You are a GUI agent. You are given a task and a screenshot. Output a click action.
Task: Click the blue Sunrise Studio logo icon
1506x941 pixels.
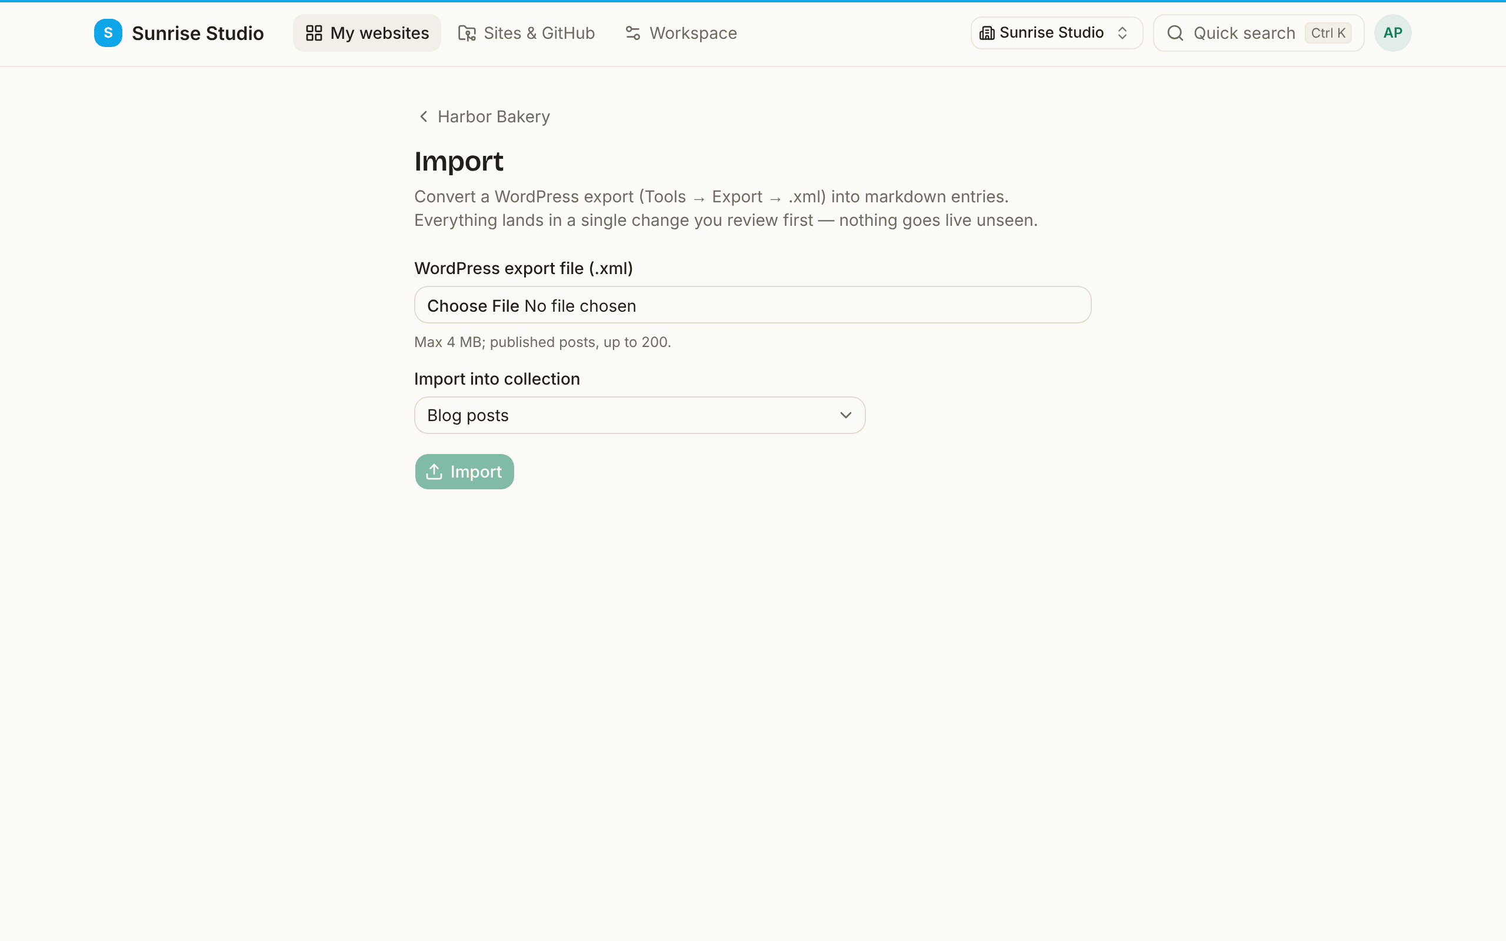108,33
